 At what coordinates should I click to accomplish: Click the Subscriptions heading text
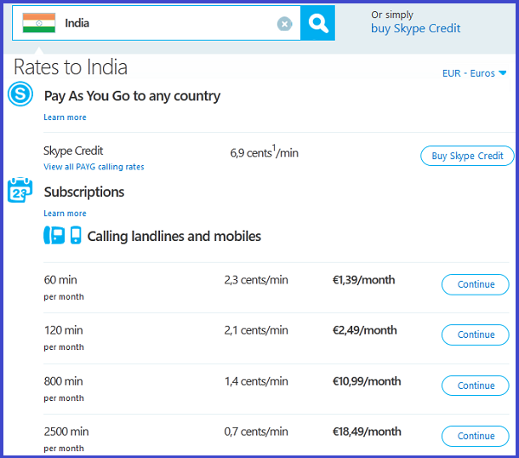(84, 192)
